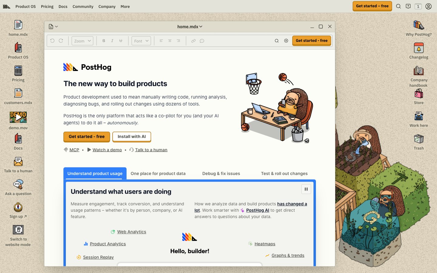Open the Trash desktop icon
Viewport: 437px width, 273px height.
pos(419,142)
